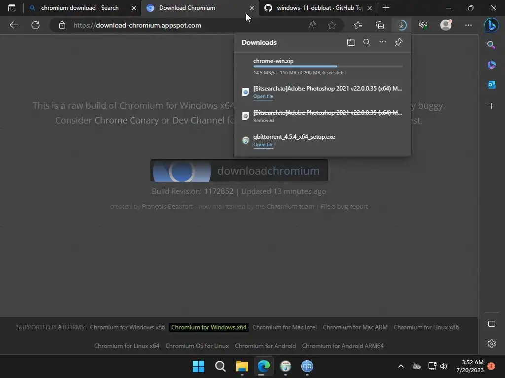
Task: Open downloads folder icon
Action: point(351,42)
